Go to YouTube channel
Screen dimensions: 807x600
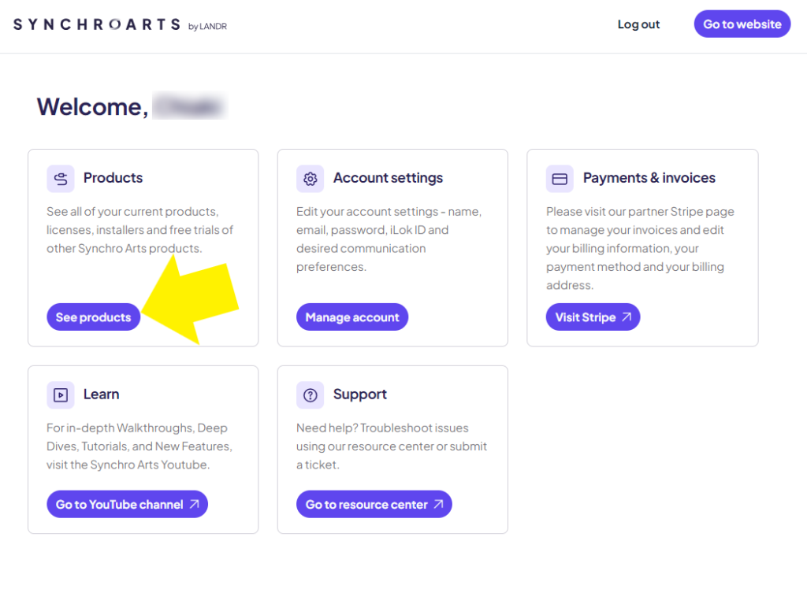[127, 505]
